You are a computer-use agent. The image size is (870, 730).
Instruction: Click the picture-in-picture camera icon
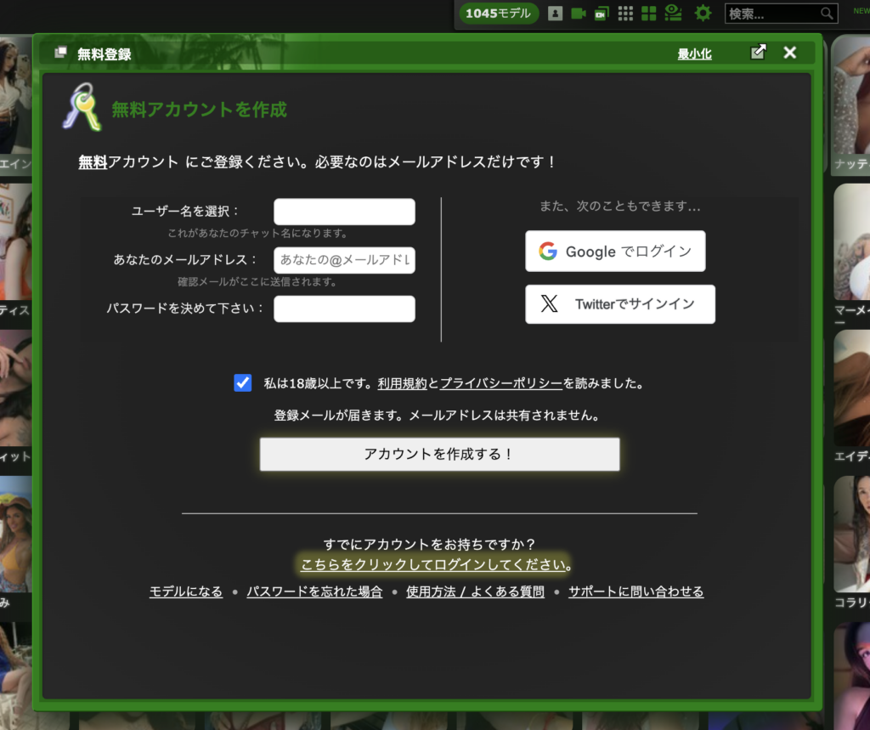pos(602,13)
